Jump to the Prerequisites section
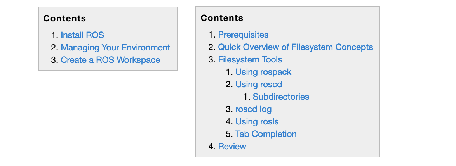 (243, 35)
